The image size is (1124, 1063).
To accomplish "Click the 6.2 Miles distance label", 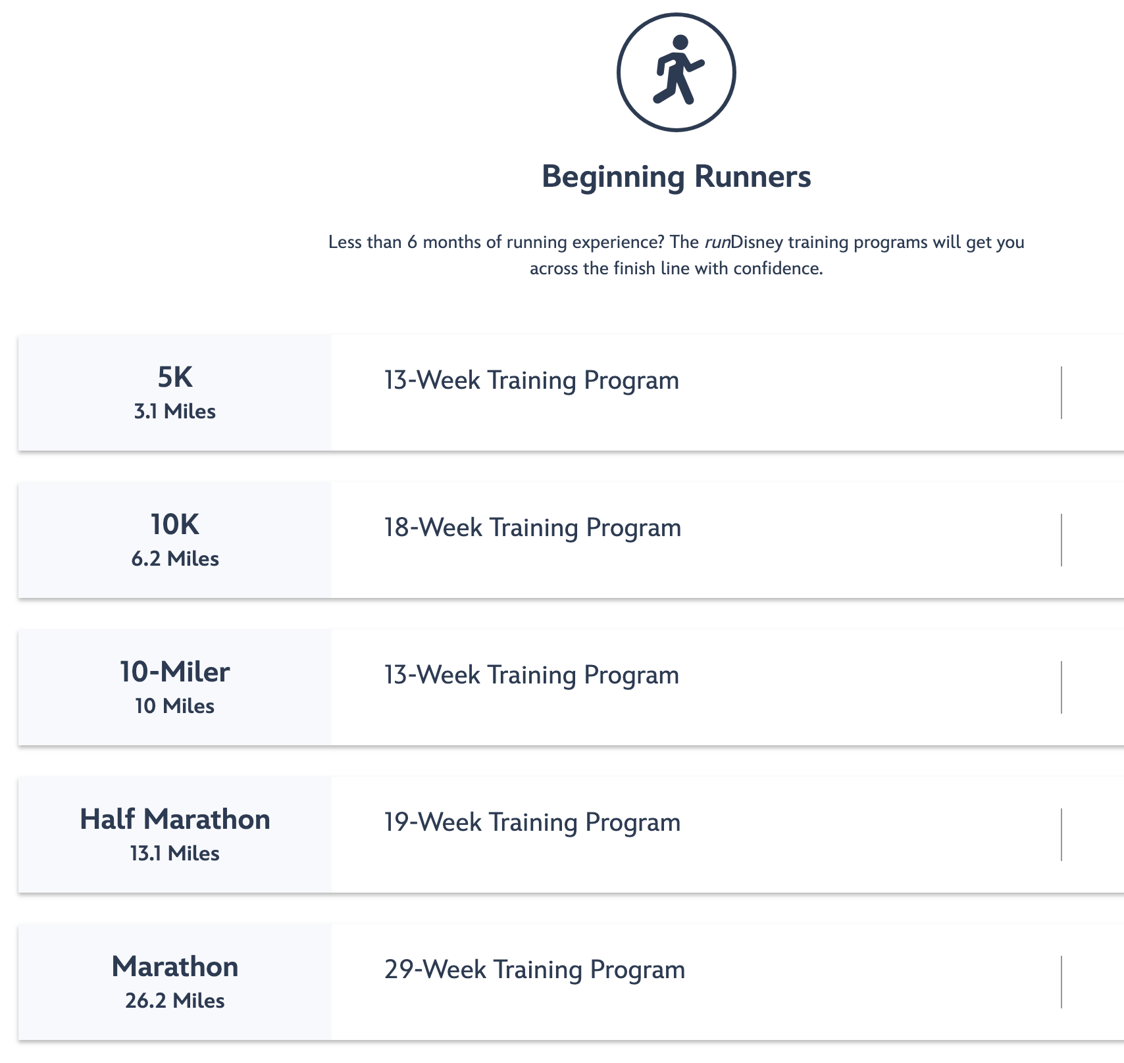I will point(175,559).
